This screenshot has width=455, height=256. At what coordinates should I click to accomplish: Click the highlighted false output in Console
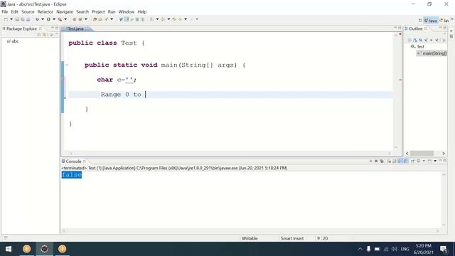[x=71, y=175]
